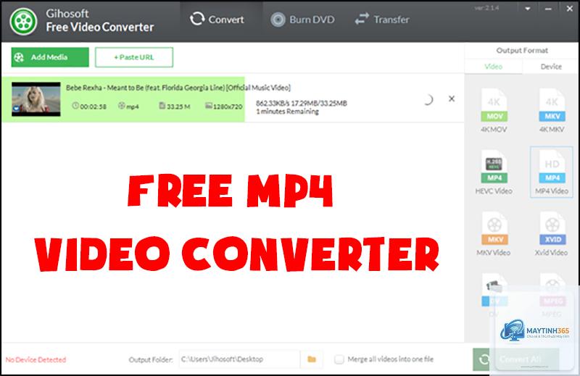The width and height of the screenshot is (580, 376).
Task: Click the Bebe Rexha video title text
Action: [178, 88]
